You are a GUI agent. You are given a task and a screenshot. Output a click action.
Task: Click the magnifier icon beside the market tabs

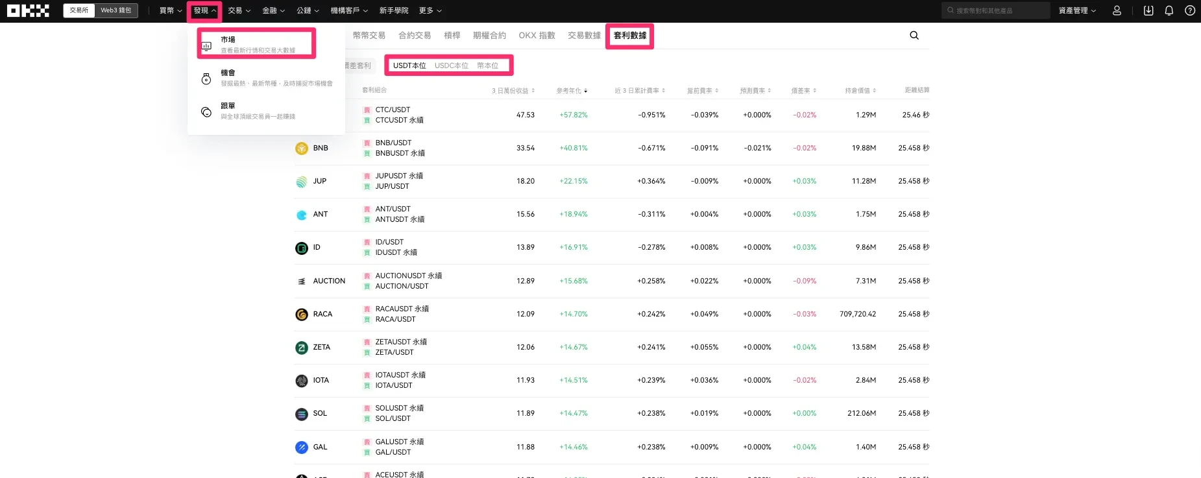tap(914, 36)
